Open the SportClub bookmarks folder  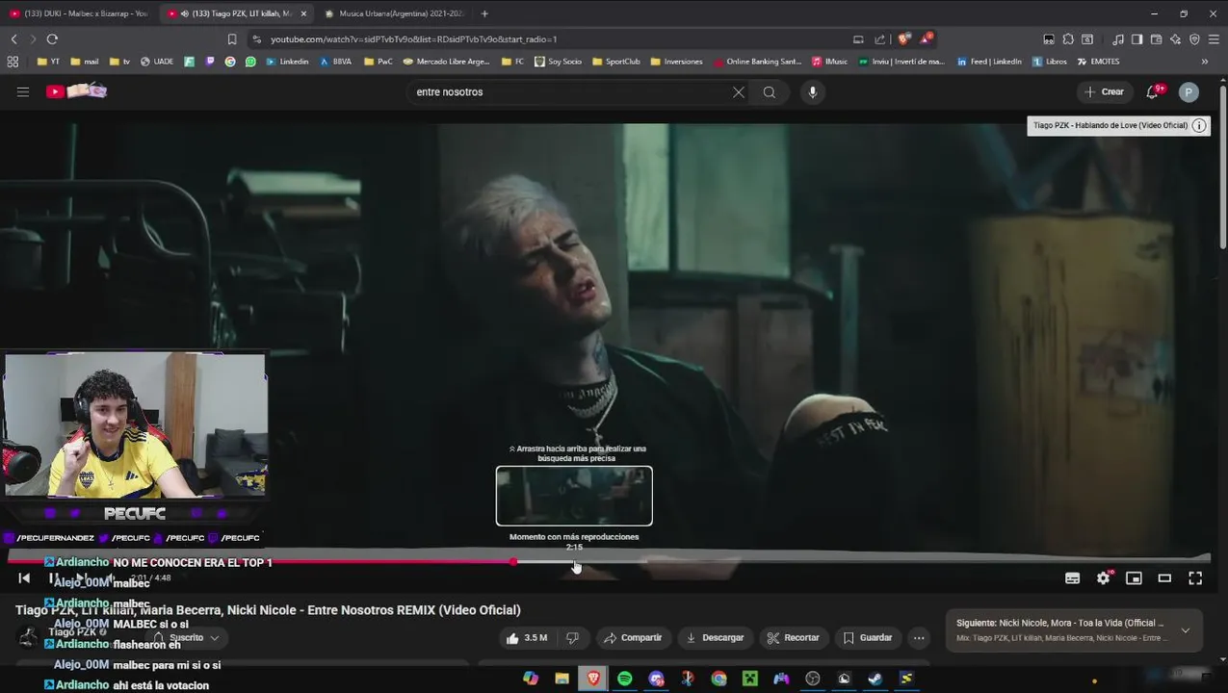(x=615, y=62)
